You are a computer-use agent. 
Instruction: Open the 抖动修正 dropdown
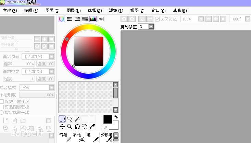coord(151,26)
